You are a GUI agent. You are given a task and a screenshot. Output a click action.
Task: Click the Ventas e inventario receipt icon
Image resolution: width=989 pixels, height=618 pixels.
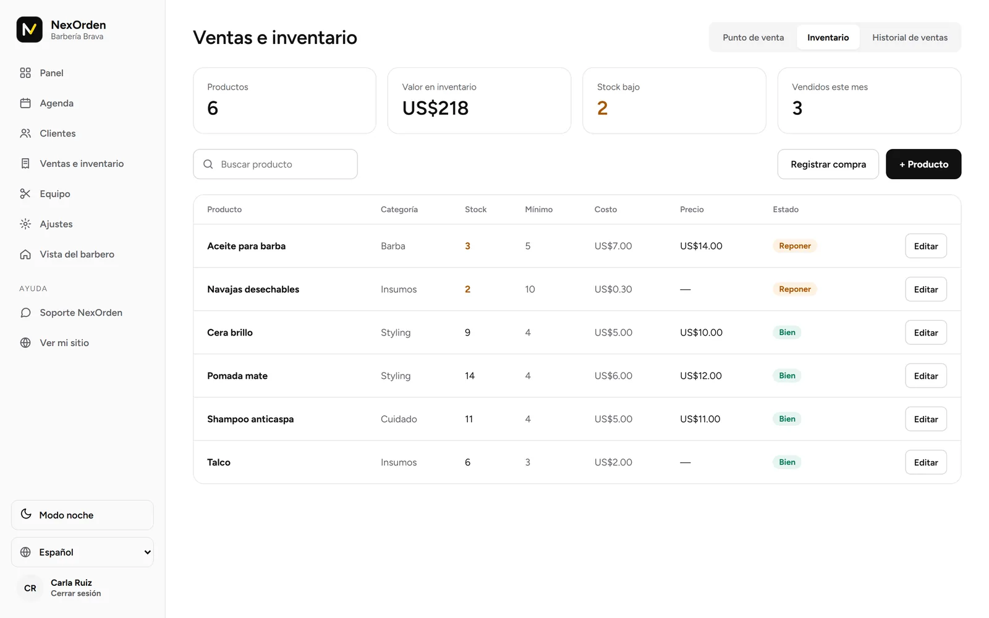(x=25, y=164)
